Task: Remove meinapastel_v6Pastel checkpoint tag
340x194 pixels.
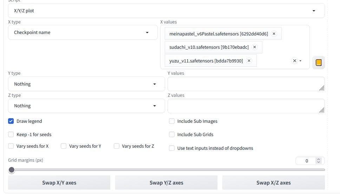Action: point(274,34)
